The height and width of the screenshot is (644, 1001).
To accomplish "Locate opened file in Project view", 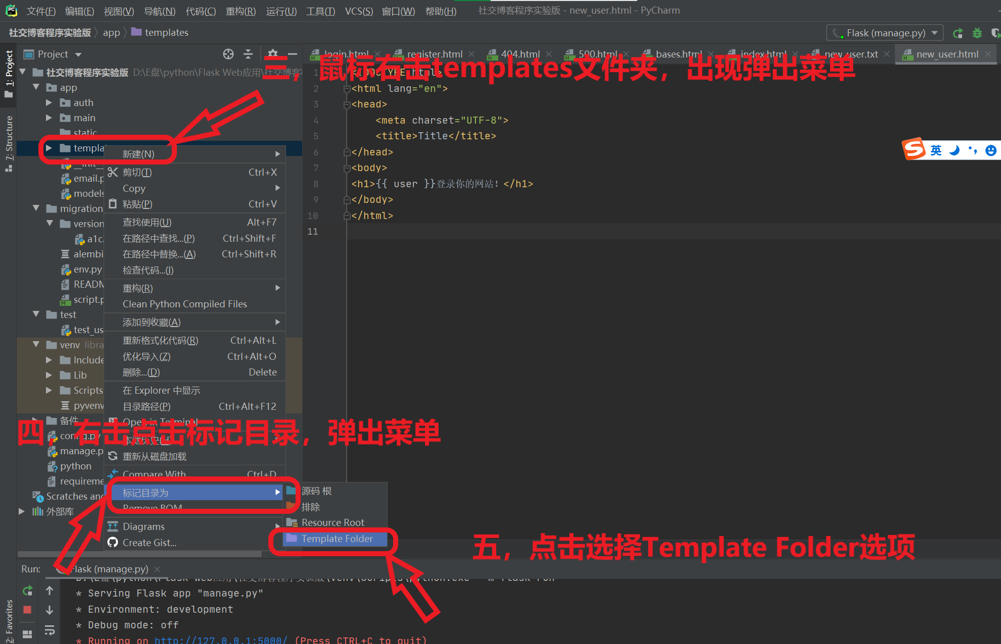I will click(x=228, y=54).
